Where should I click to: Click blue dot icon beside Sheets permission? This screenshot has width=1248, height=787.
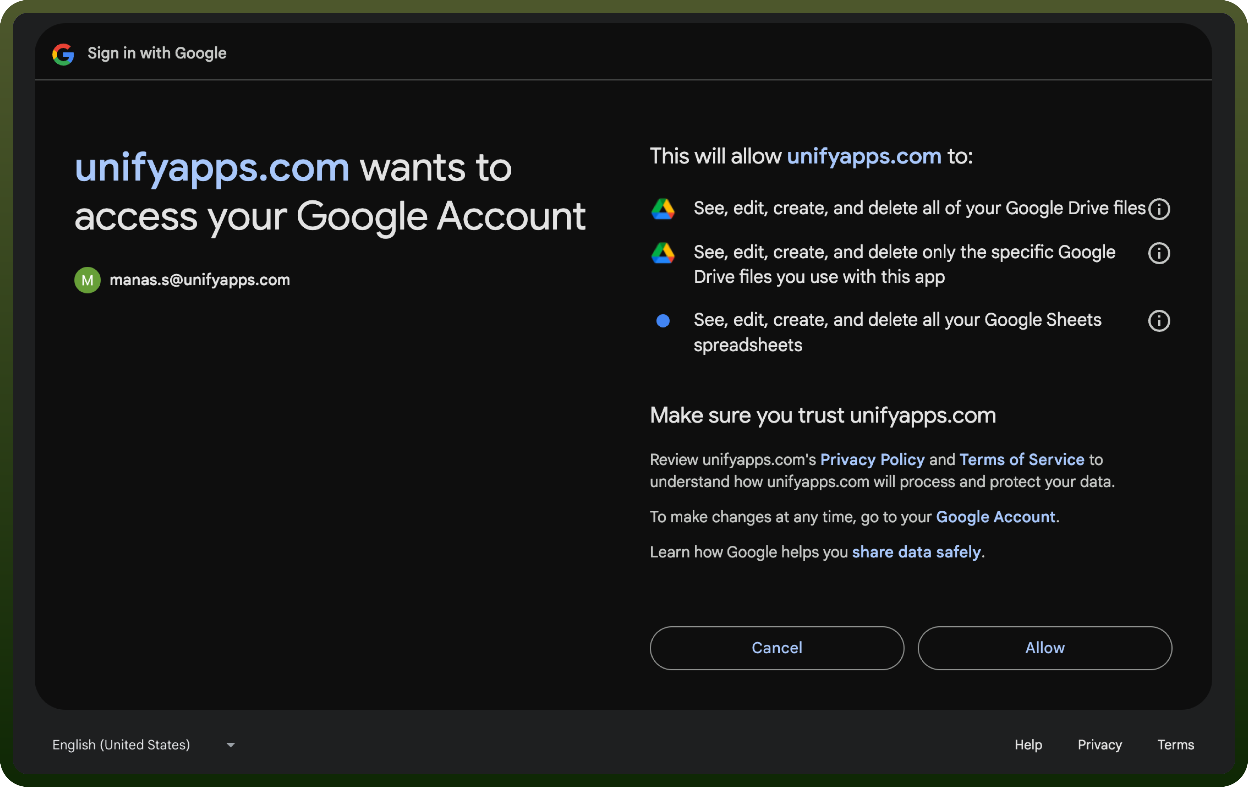click(x=663, y=321)
